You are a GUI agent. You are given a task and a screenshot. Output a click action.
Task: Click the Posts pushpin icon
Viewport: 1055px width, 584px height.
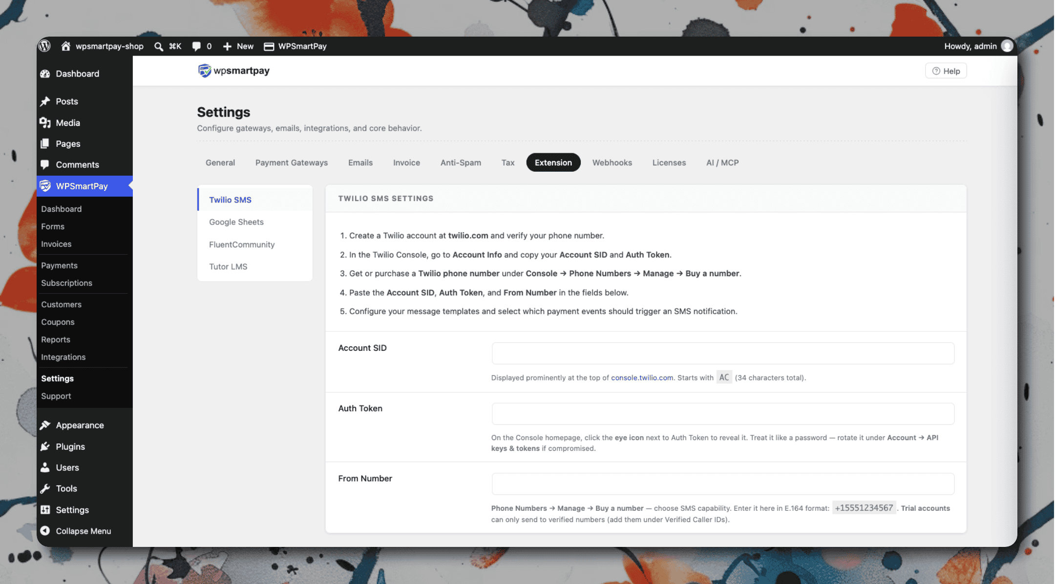tap(45, 101)
